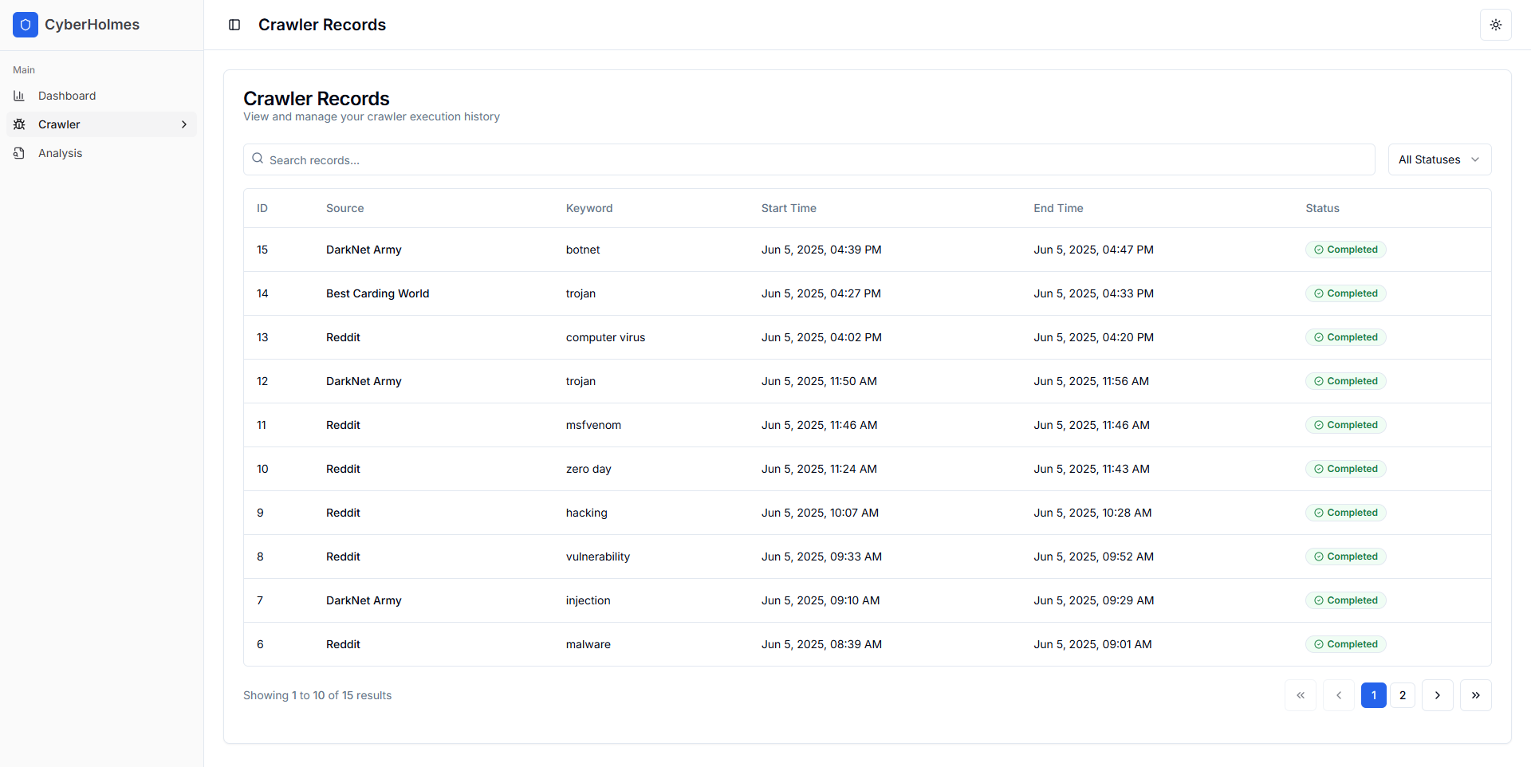Click the botnet keyword cell
The image size is (1531, 767).
click(x=583, y=250)
